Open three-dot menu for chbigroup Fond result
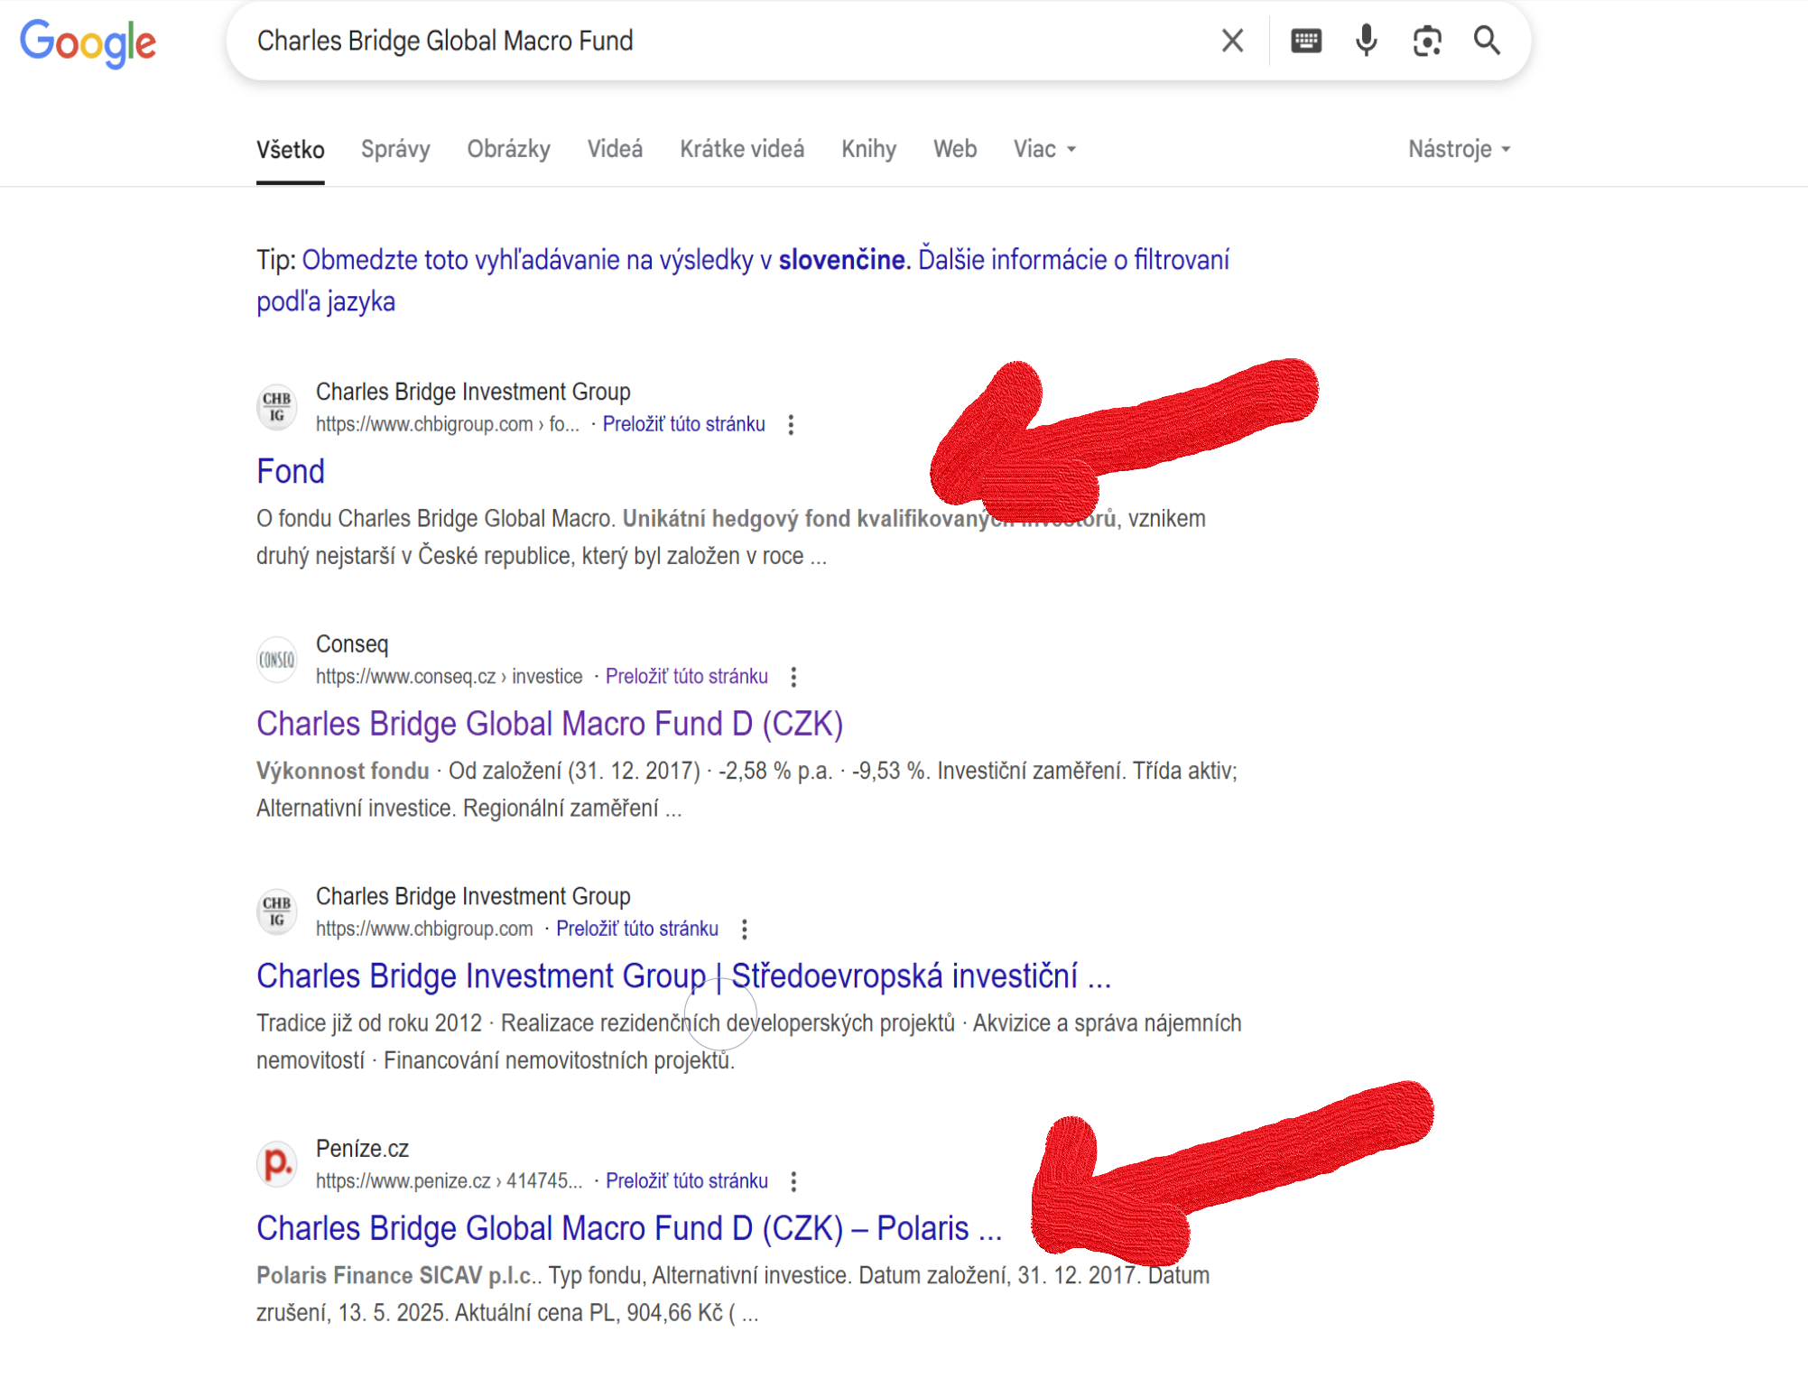Viewport: 1808px width, 1378px height. (x=791, y=425)
